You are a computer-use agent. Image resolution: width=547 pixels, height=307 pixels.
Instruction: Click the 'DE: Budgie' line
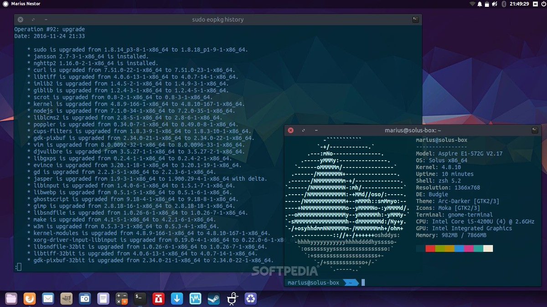432,194
